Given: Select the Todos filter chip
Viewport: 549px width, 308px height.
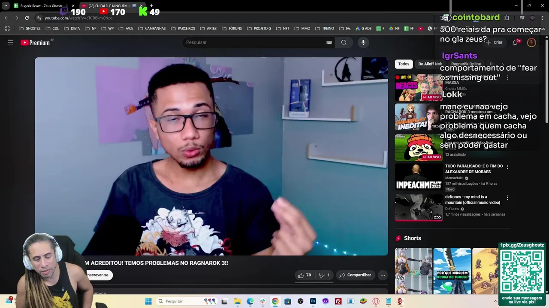Looking at the screenshot, I should tap(404, 64).
